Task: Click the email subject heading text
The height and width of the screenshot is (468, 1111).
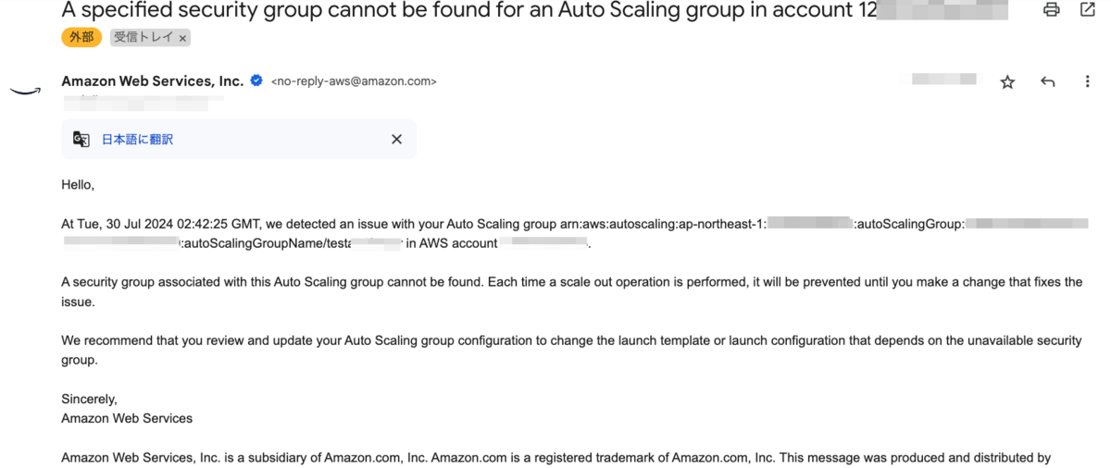Action: pyautogui.click(x=463, y=11)
